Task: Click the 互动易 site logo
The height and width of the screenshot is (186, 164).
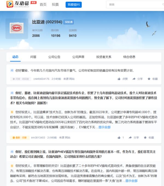Action: click(19, 4)
